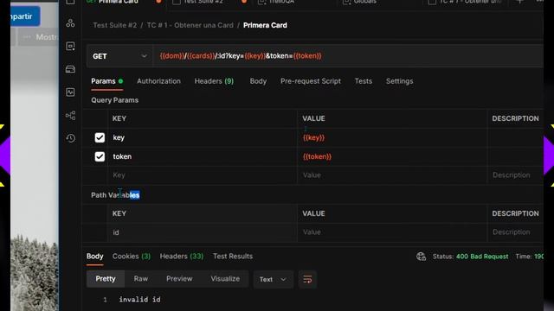
Task: Open the Mock Servers sidebar icon
Action: [70, 69]
